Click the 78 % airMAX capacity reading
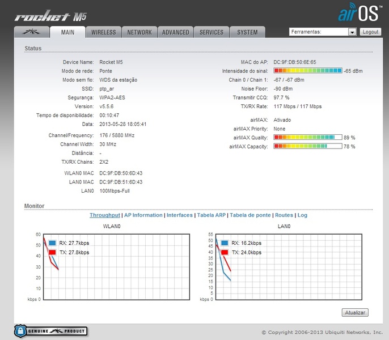The image size is (389, 340). coord(349,146)
